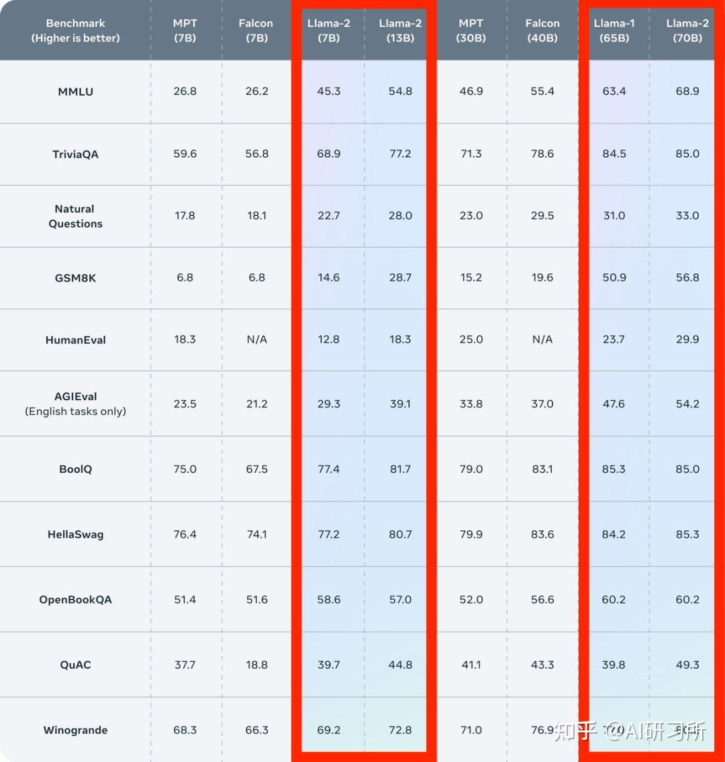Select the Winogrande row label
Screen dimensions: 725x762
[75, 730]
